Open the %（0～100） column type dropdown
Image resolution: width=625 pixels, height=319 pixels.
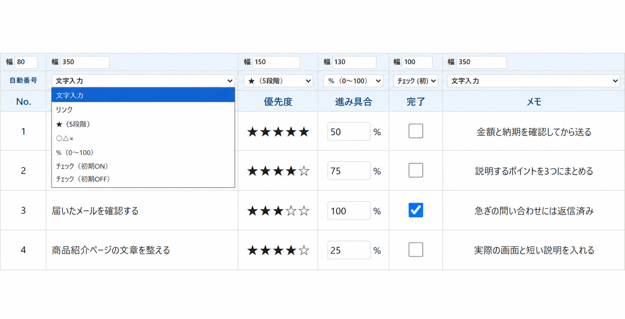click(x=353, y=81)
